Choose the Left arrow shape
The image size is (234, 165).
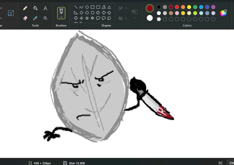point(104,13)
